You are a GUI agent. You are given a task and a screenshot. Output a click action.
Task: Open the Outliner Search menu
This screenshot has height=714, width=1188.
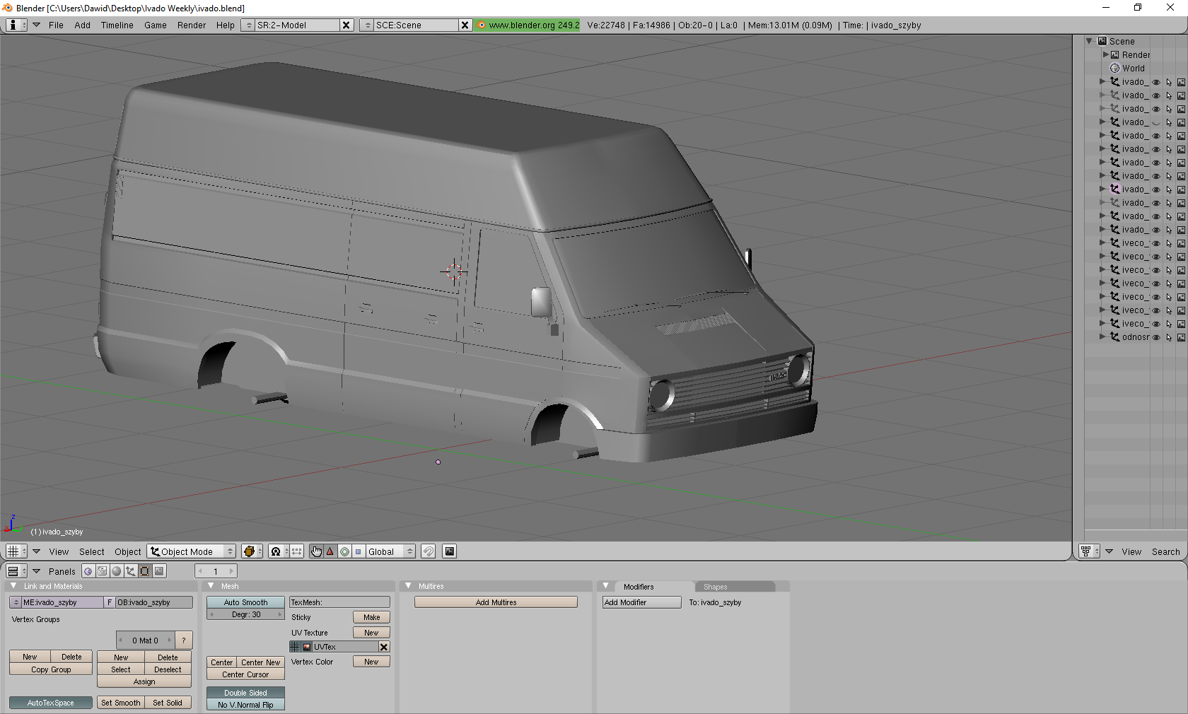click(x=1166, y=552)
